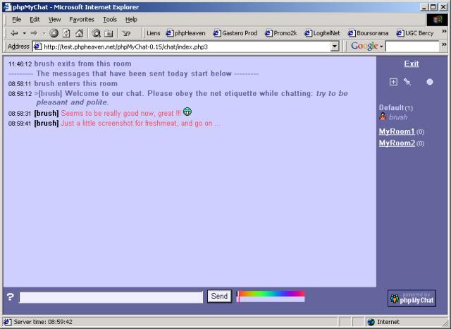Image resolution: width=451 pixels, height=329 pixels.
Task: Click the chat message input field
Action: coord(111,297)
